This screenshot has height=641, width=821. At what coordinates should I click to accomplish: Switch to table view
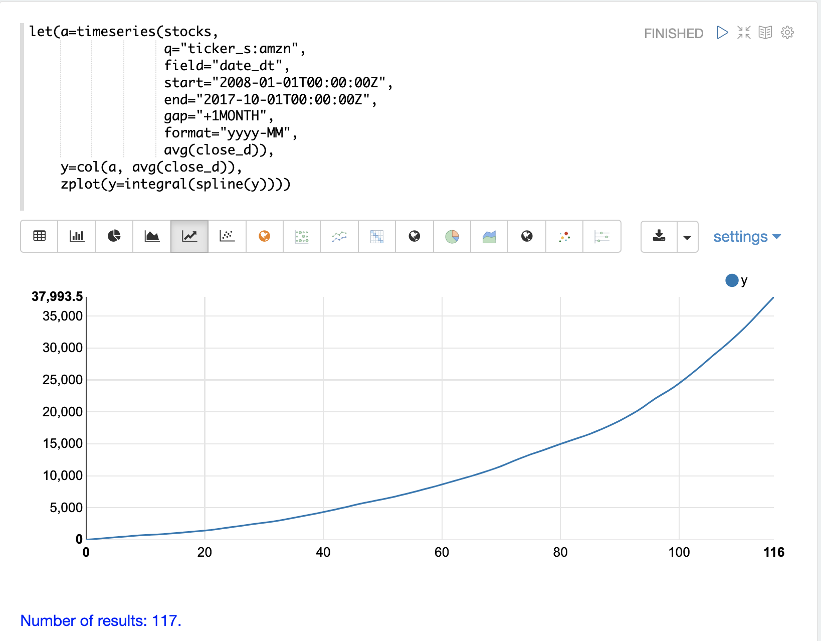(39, 236)
